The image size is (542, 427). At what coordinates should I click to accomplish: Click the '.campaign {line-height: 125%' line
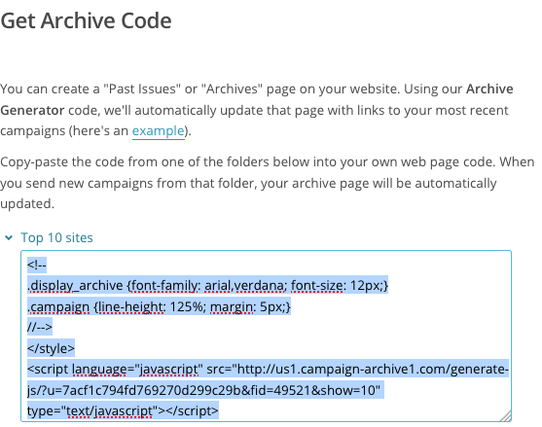point(159,306)
